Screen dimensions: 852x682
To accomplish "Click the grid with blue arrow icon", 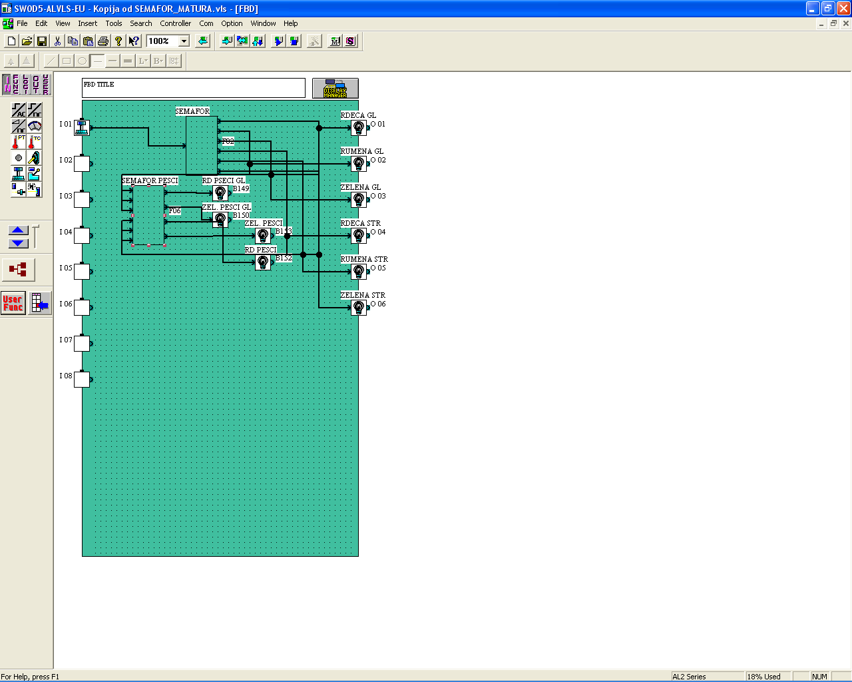I will click(x=40, y=303).
